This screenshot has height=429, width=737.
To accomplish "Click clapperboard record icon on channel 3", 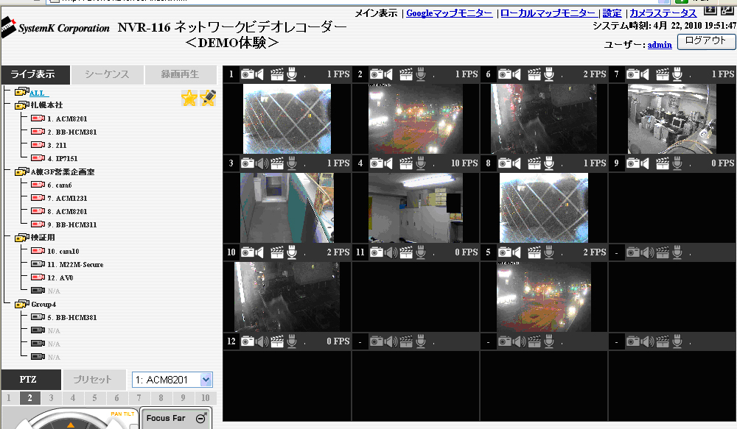I will pyautogui.click(x=277, y=163).
